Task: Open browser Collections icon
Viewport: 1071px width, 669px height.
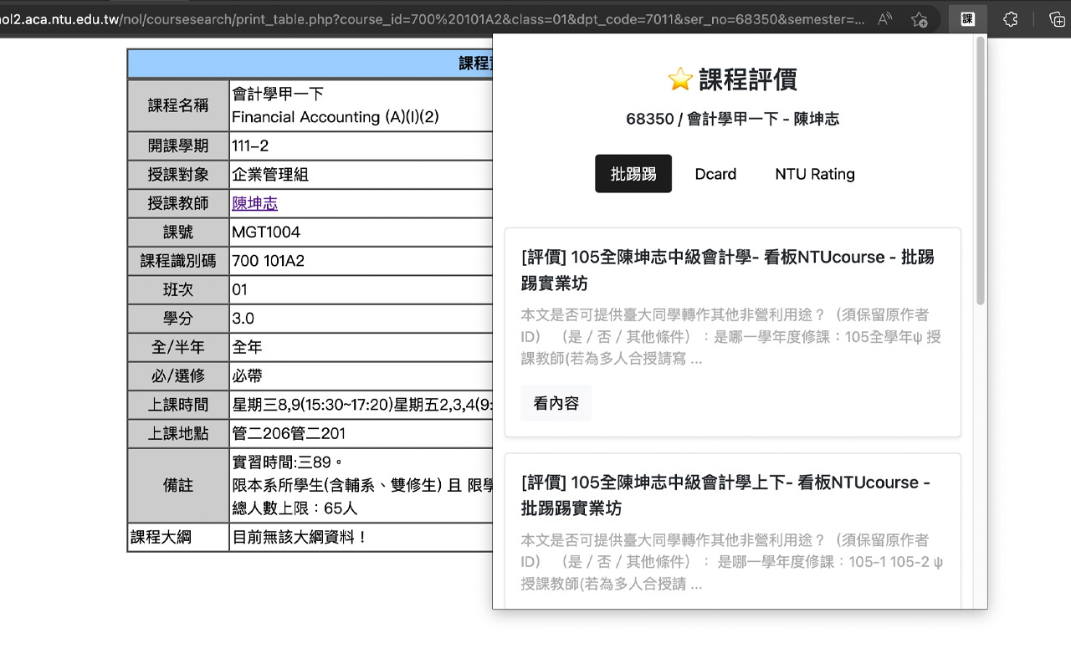Action: 1056,18
